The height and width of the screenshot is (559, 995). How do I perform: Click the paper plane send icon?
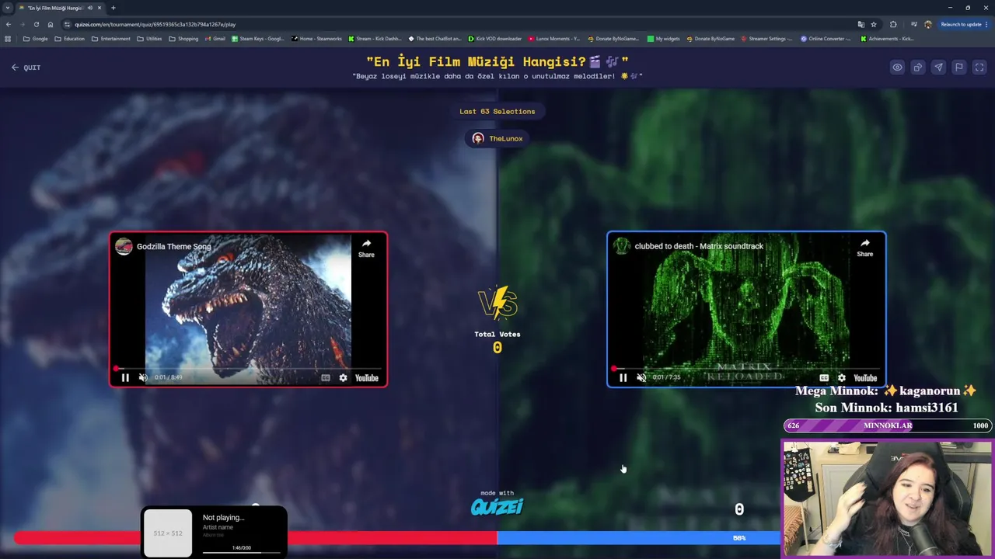tap(938, 68)
